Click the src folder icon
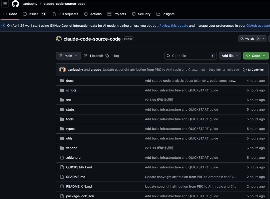The width and height of the screenshot is (270, 199). [x=62, y=100]
